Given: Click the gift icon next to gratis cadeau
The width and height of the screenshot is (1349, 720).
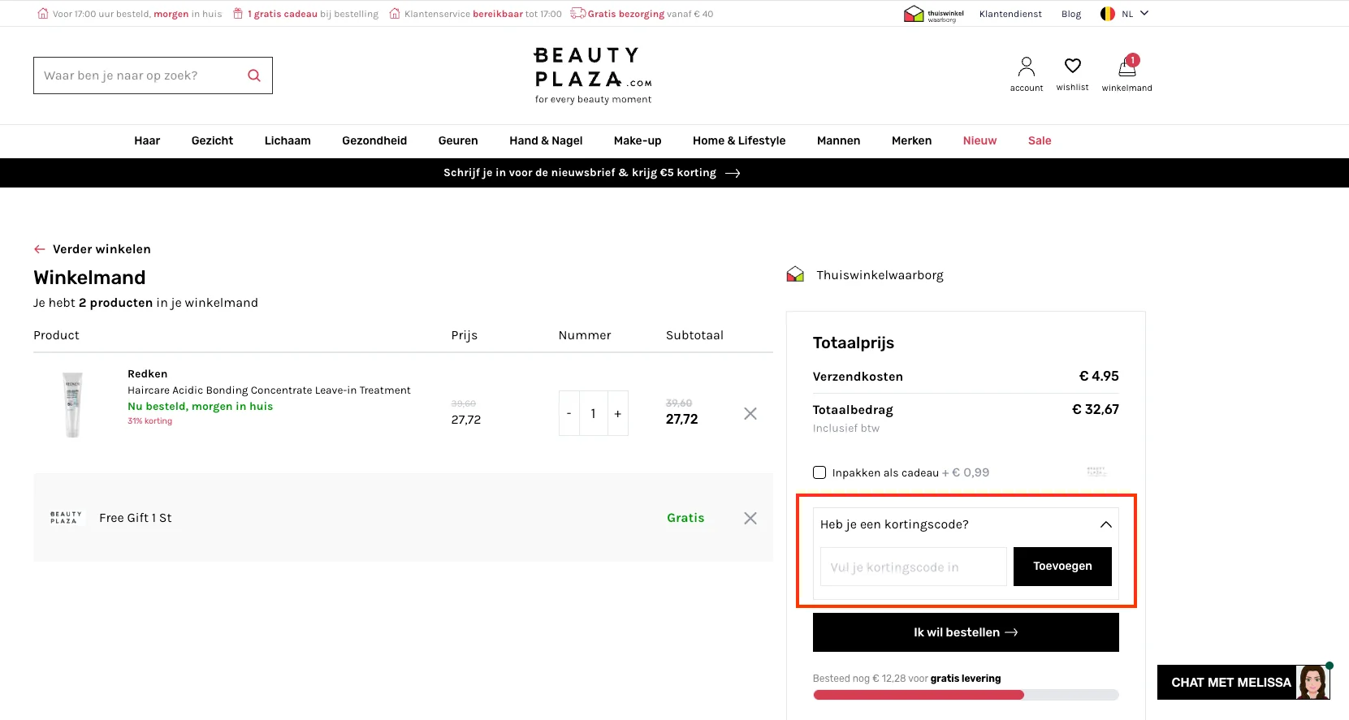Looking at the screenshot, I should [238, 14].
